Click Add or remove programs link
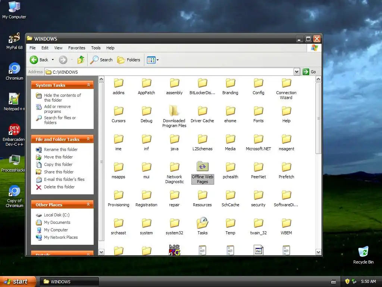382x287 pixels. [x=54, y=109]
